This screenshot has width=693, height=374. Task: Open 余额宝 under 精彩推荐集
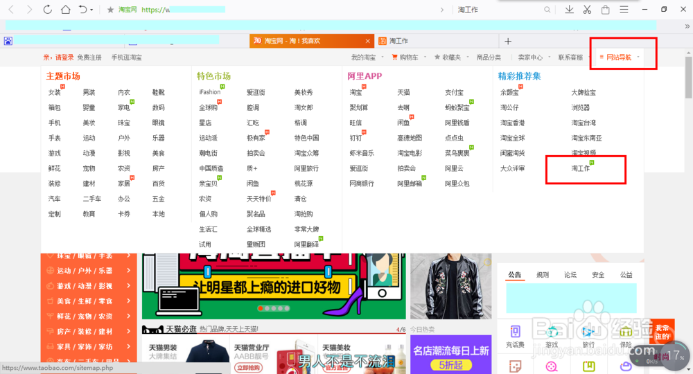tap(509, 92)
